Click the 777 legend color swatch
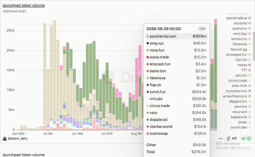 [x=249, y=70]
